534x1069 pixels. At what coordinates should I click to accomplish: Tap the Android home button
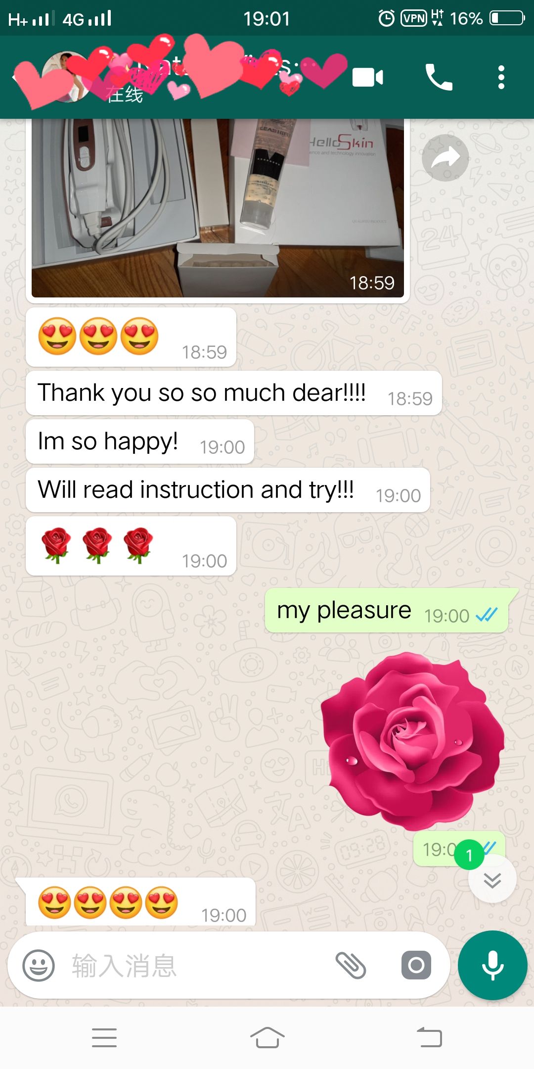click(267, 1037)
